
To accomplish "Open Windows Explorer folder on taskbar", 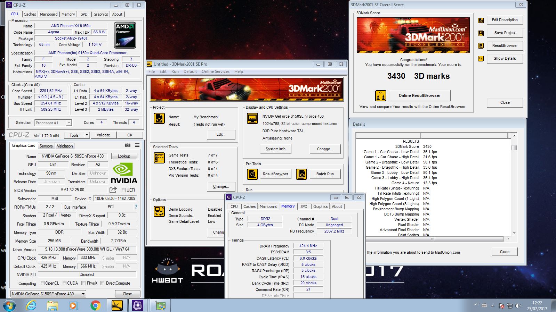I will 53,306.
